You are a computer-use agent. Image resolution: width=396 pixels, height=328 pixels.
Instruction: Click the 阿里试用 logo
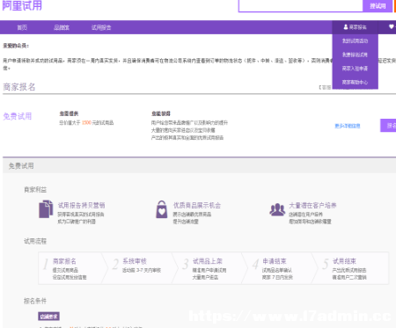point(22,5)
